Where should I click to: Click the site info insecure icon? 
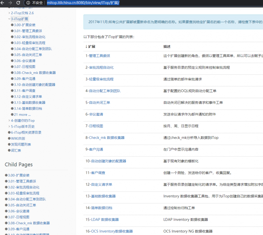[x=28, y=3]
